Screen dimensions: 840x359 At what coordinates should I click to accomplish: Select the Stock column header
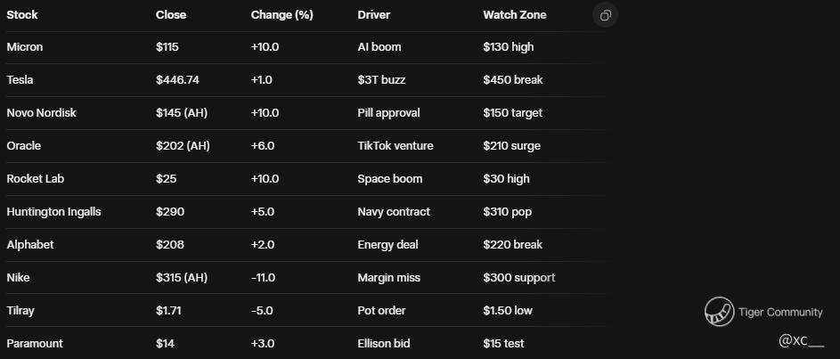(22, 15)
